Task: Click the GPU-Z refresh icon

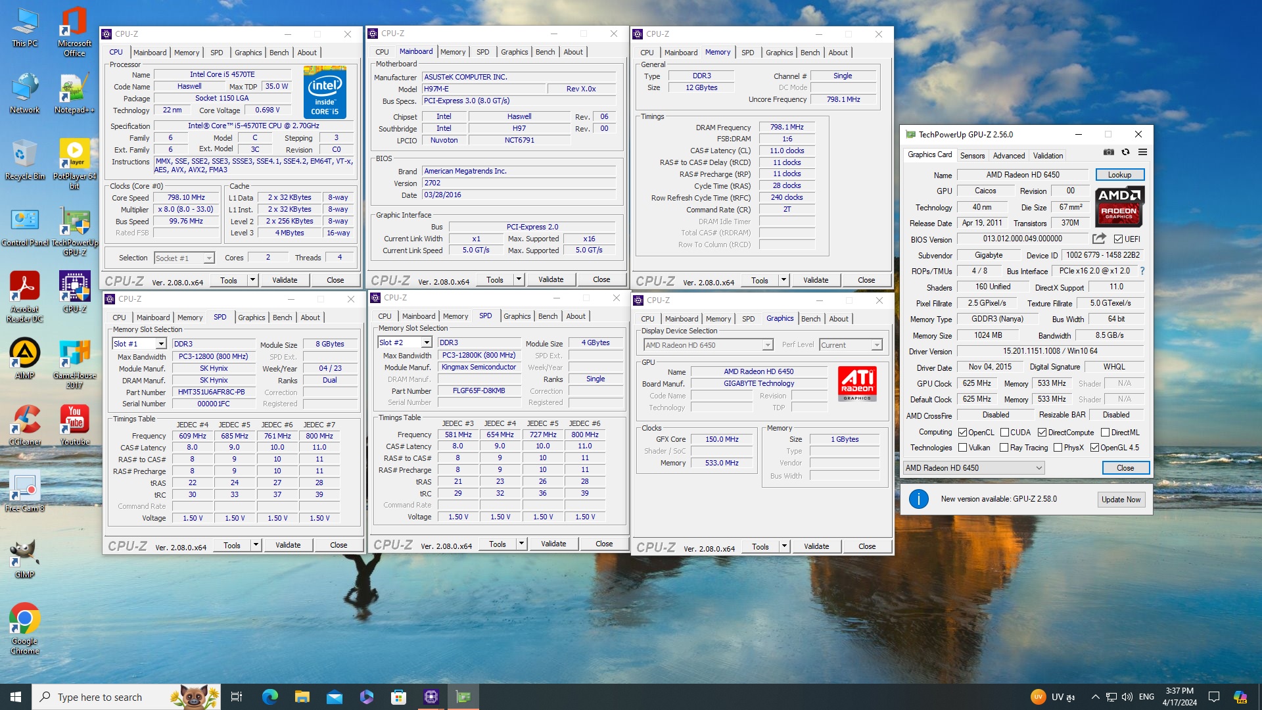Action: [x=1125, y=152]
